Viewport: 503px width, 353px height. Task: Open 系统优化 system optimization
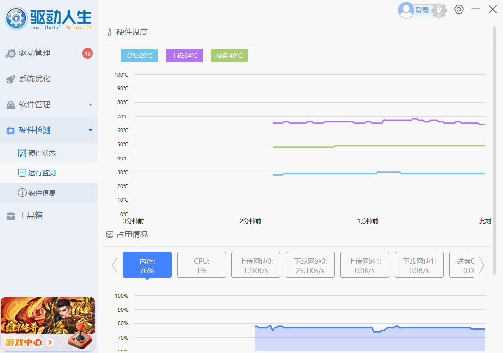click(35, 79)
